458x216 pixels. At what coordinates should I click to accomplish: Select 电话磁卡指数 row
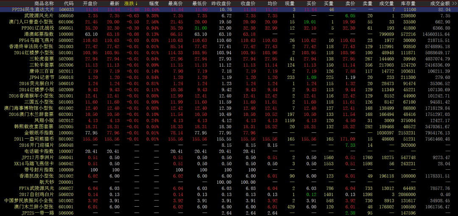229,151
